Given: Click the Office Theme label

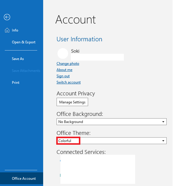Looking at the screenshot, I should 74,133.
